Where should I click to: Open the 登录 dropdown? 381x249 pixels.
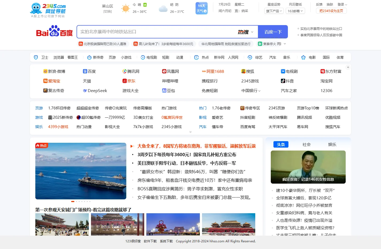342,5
